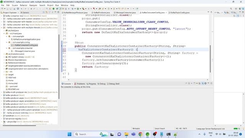245x138 pixels.
Task: Maximize the editor area
Action: click(x=211, y=12)
